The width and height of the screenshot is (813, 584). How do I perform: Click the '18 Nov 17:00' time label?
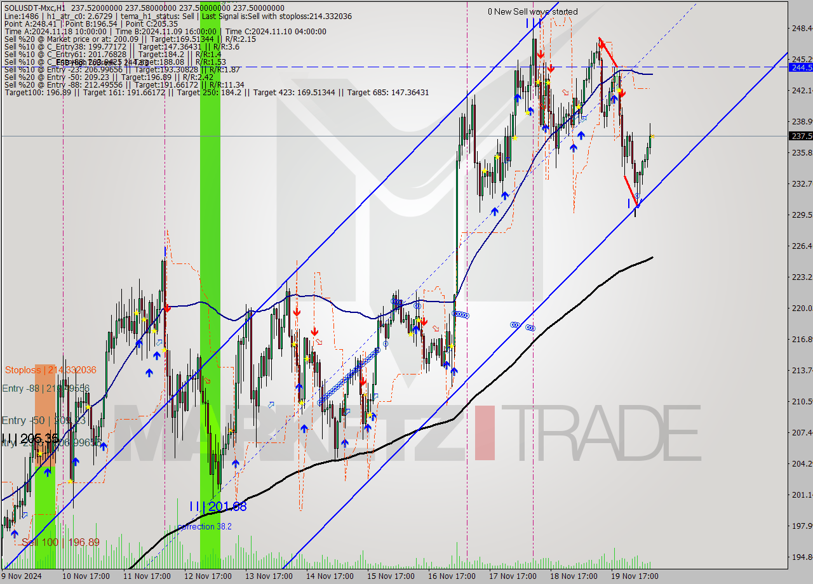[x=574, y=576]
